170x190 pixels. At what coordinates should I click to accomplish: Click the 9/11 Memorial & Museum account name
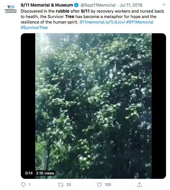(47, 5)
